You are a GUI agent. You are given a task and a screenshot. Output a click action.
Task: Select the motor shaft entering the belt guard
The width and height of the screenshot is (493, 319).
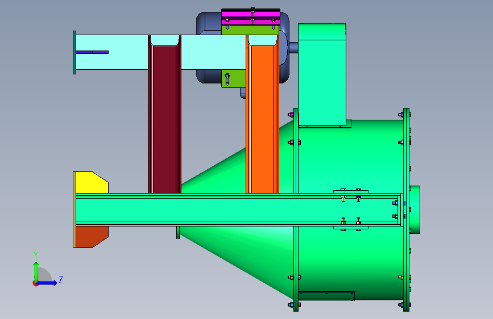point(293,48)
